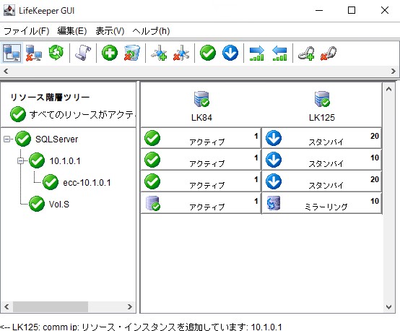Minimize the LifeKeeper GUI window

(319, 10)
